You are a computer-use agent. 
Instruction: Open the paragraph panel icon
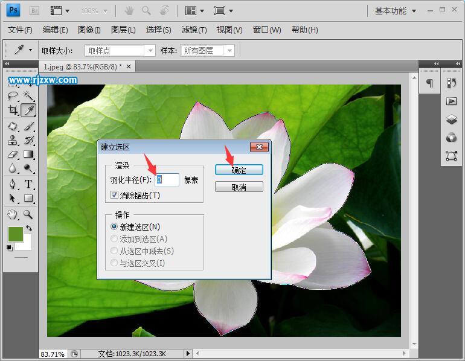[429, 83]
